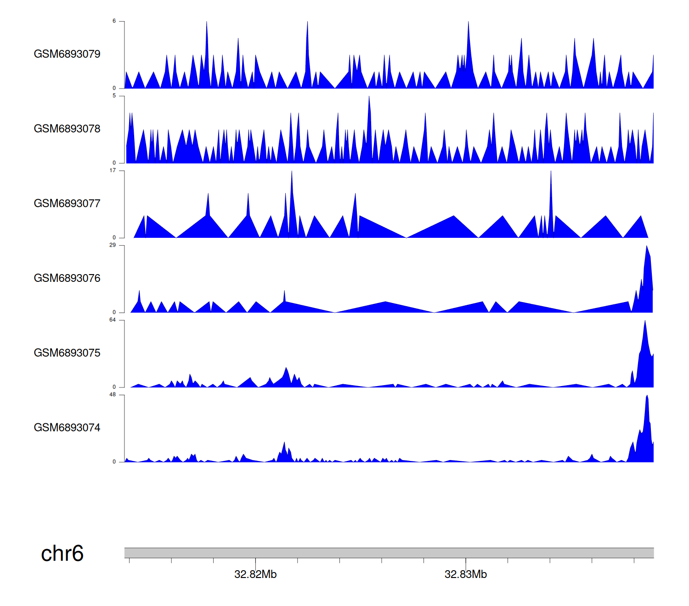
Task: Click the GSM6893079 track label
Action: [x=67, y=54]
